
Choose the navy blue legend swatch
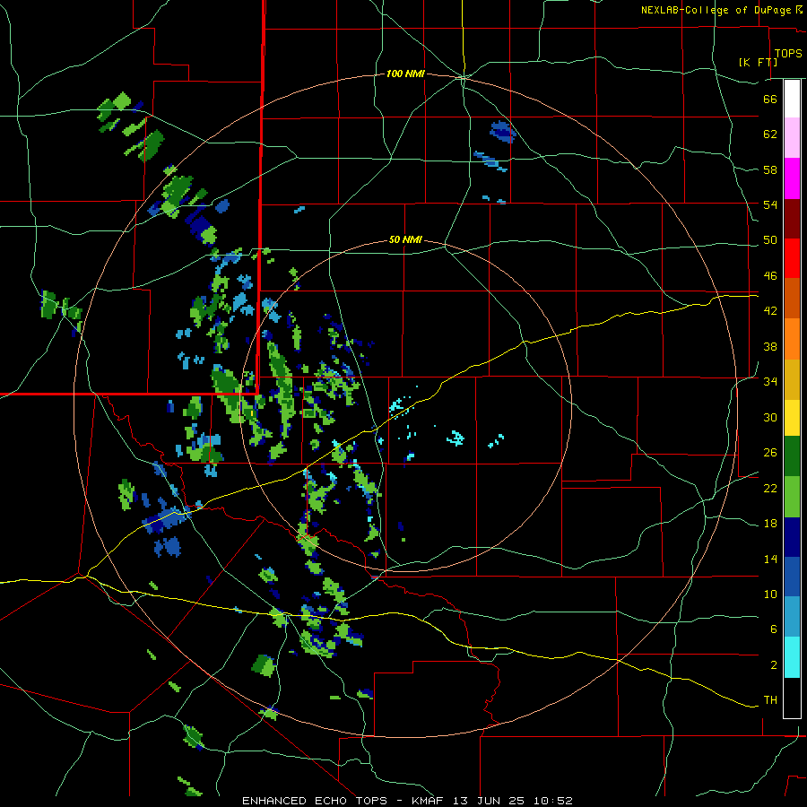[792, 537]
